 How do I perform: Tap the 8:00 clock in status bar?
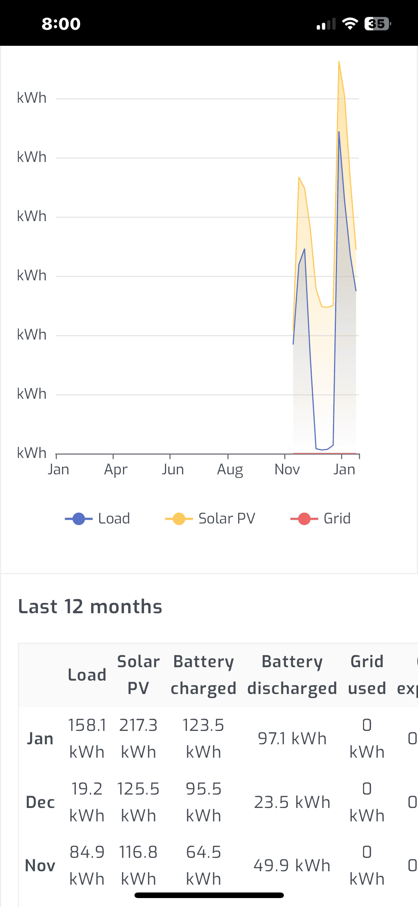tap(61, 24)
